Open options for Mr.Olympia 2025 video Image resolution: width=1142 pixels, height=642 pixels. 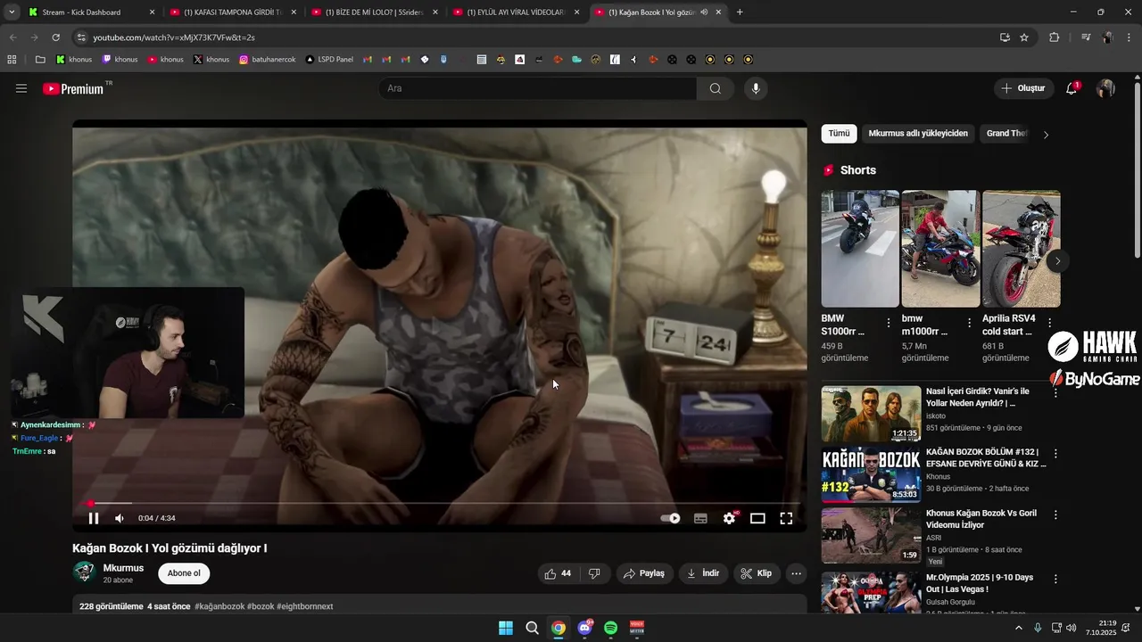point(1055,579)
